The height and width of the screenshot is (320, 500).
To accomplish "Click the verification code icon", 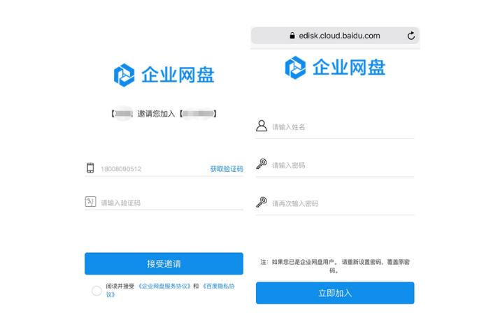I will pos(91,202).
